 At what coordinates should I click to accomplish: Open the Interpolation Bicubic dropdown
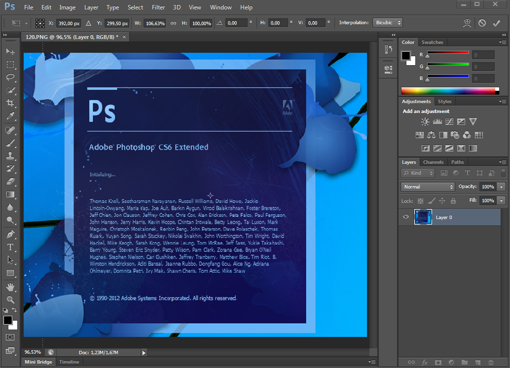pos(388,23)
